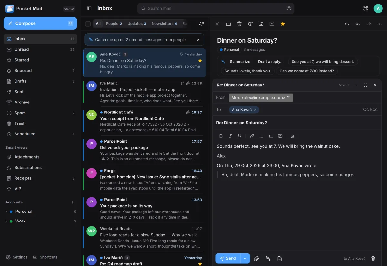
Task: Delete the open thread with the toolbar trash icon
Action: (x=239, y=24)
